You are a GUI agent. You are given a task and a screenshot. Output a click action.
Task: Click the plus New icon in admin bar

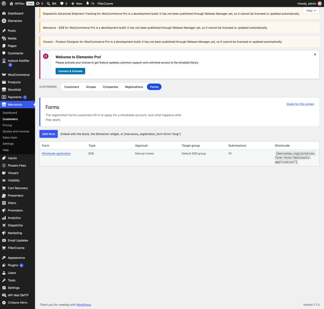[x=73, y=3]
